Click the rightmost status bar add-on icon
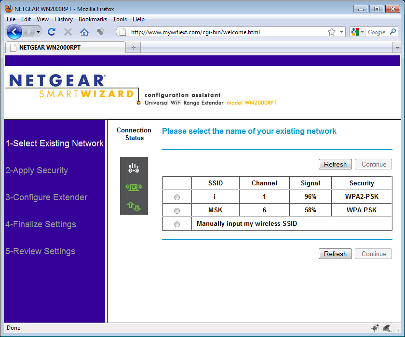The width and height of the screenshot is (405, 337). 387,328
